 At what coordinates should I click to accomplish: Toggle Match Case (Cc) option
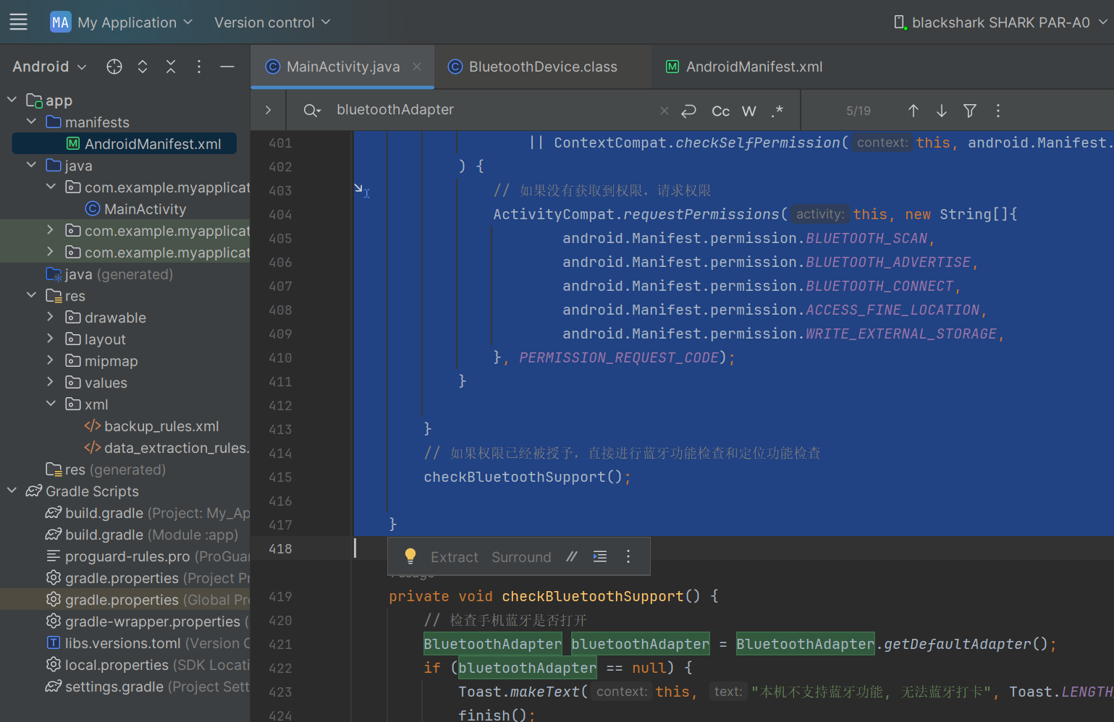pos(721,111)
